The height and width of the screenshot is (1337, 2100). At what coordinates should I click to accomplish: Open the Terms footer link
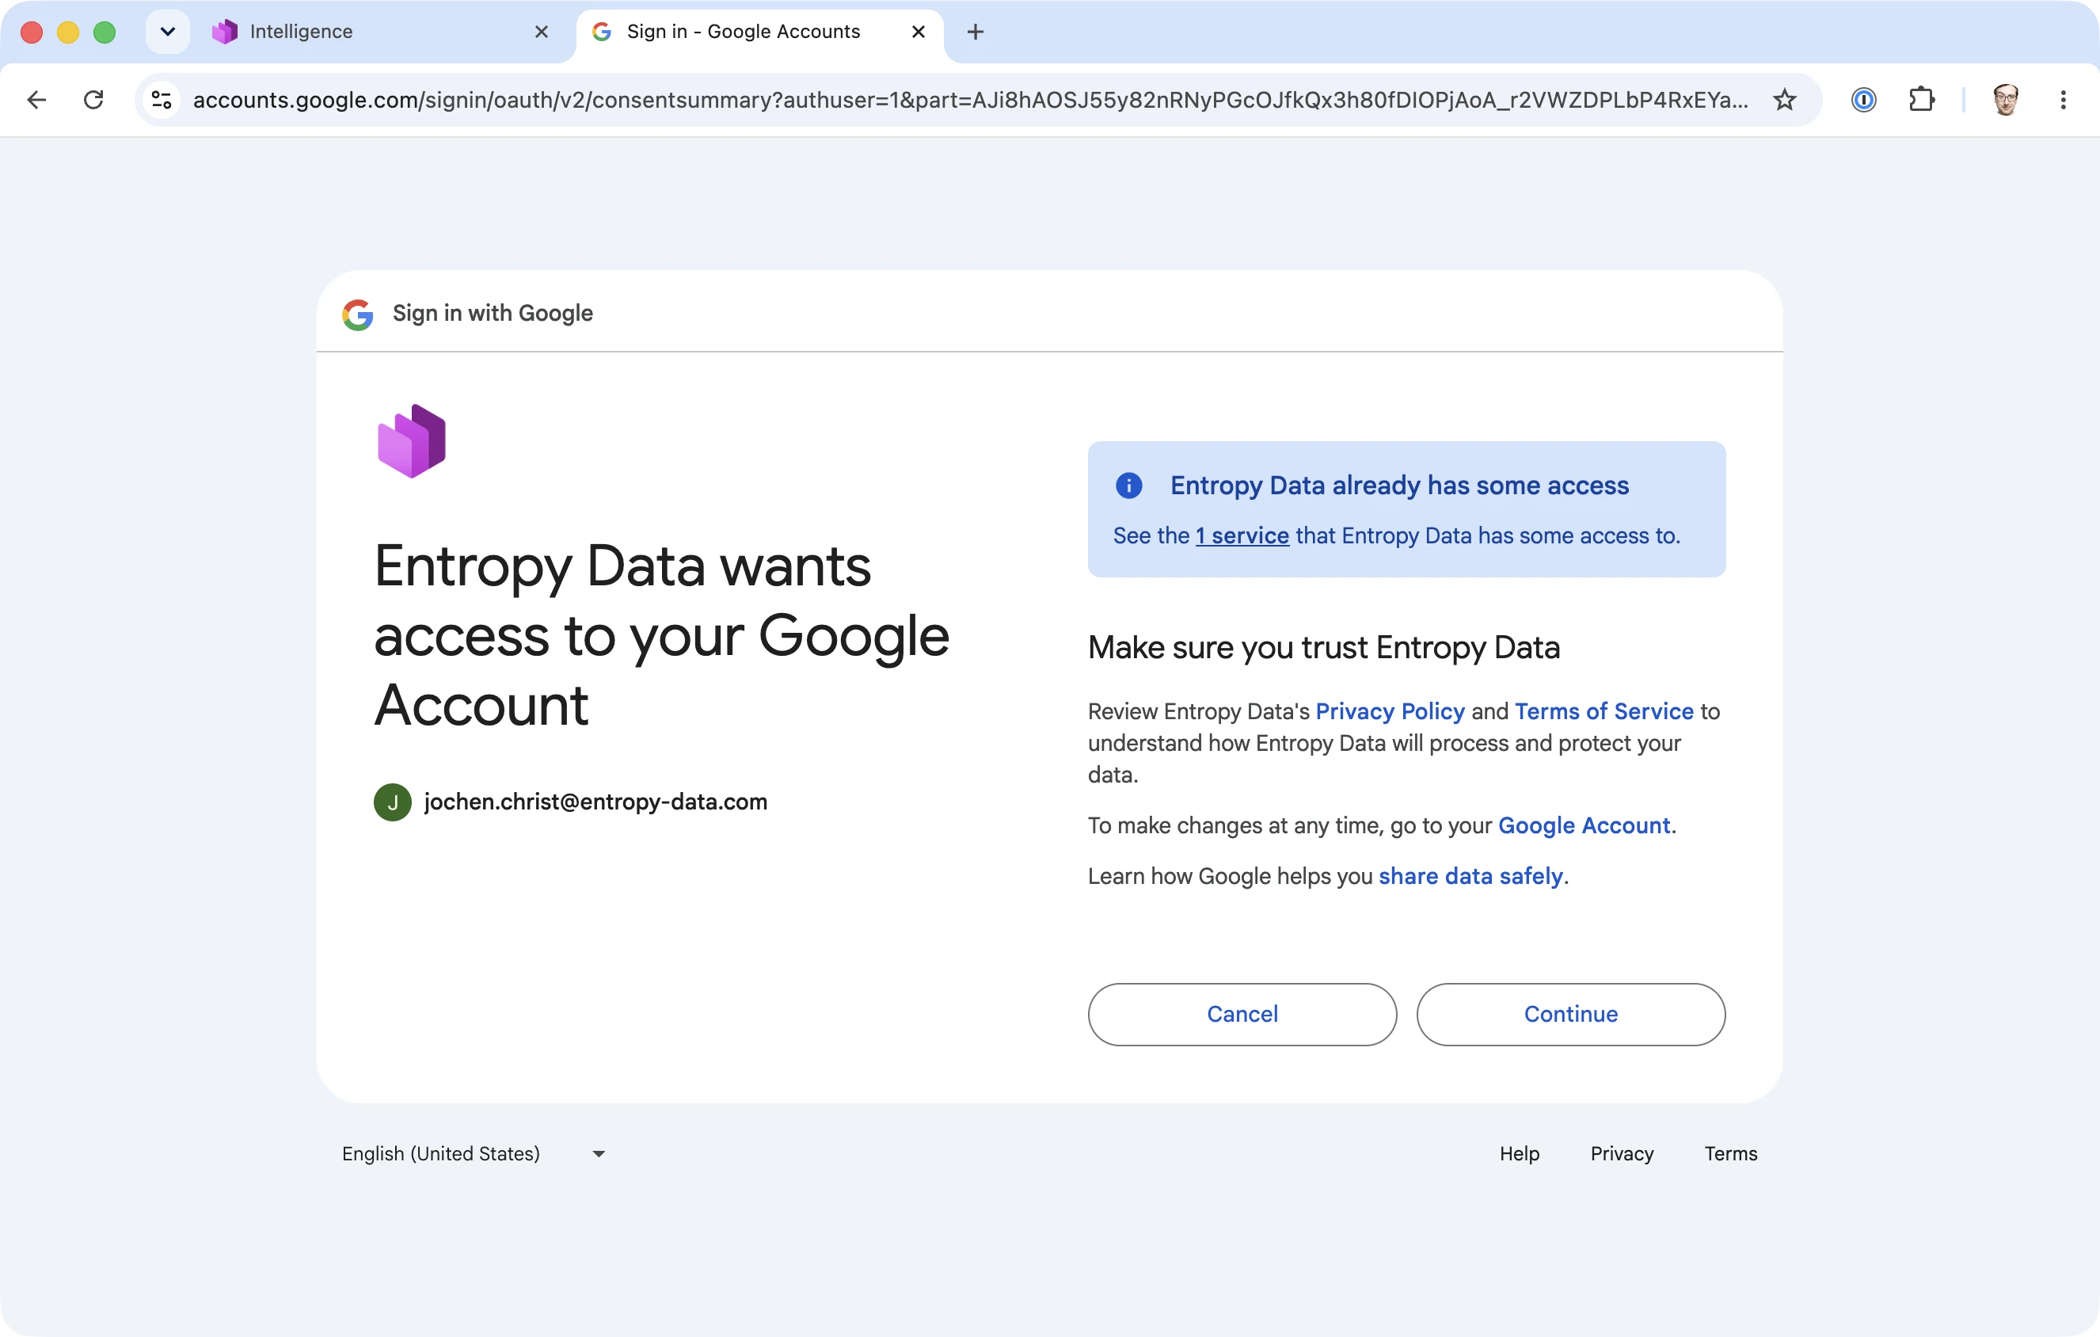(x=1730, y=1154)
